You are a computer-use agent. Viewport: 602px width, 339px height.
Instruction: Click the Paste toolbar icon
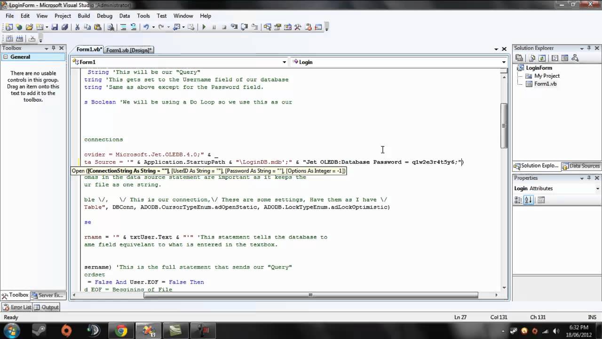pyautogui.click(x=97, y=27)
